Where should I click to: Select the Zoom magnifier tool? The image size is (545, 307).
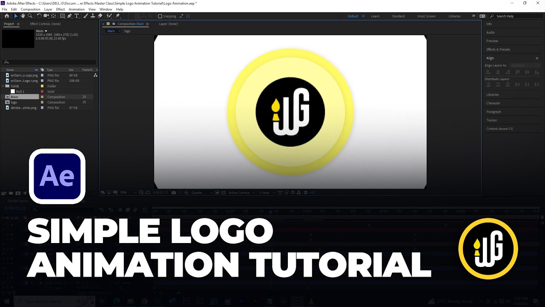[30, 16]
